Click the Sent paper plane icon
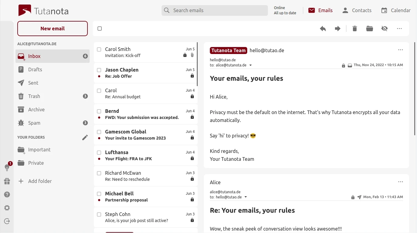Viewport: 417px width, 233px height. coord(21,83)
